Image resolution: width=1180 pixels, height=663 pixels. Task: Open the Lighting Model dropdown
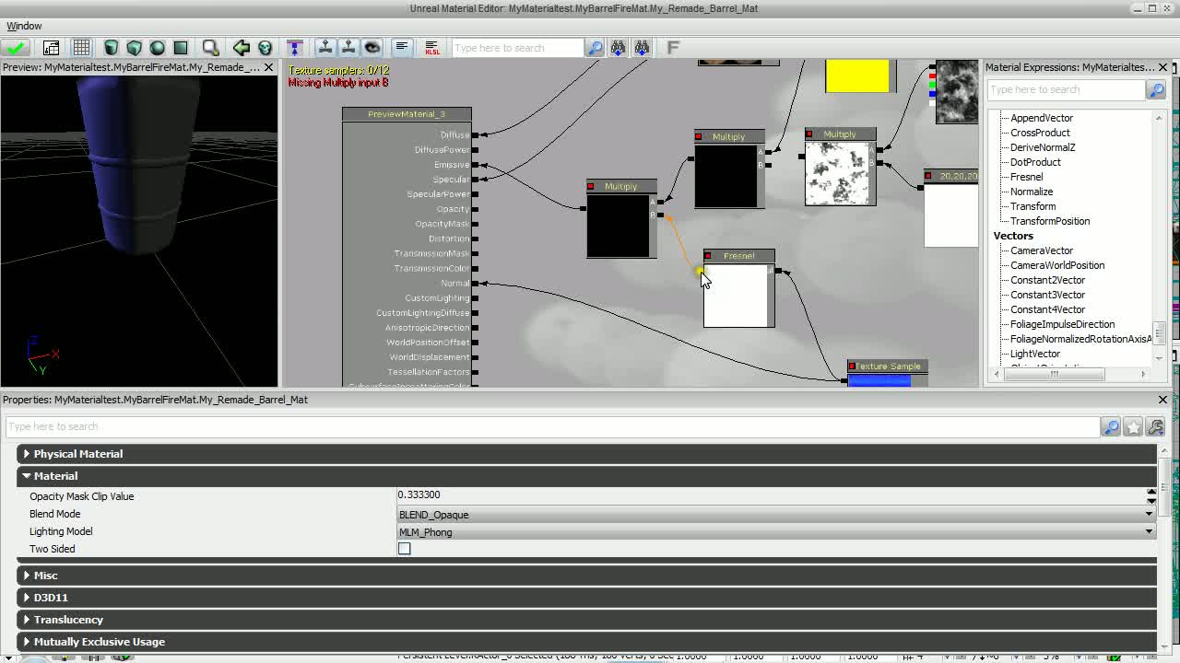pyautogui.click(x=1148, y=531)
